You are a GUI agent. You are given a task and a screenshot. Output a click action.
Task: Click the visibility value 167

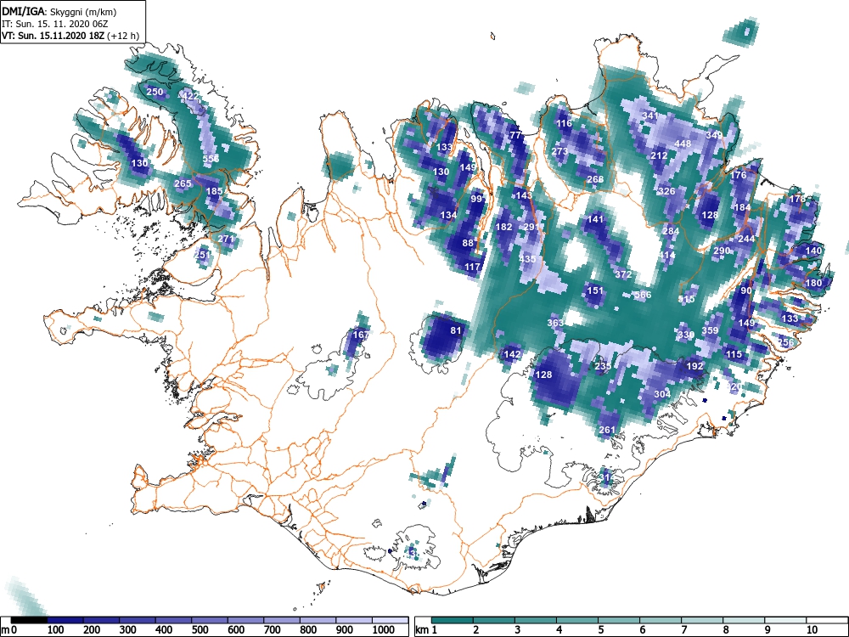(361, 334)
